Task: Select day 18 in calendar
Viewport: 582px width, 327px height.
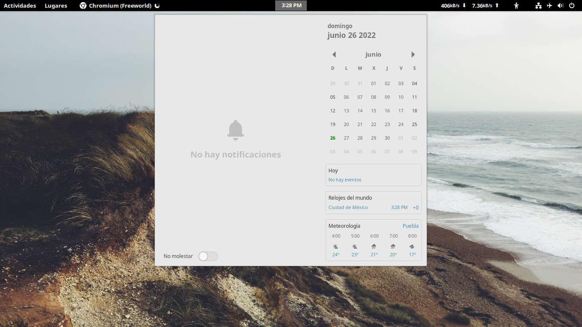Action: point(415,111)
